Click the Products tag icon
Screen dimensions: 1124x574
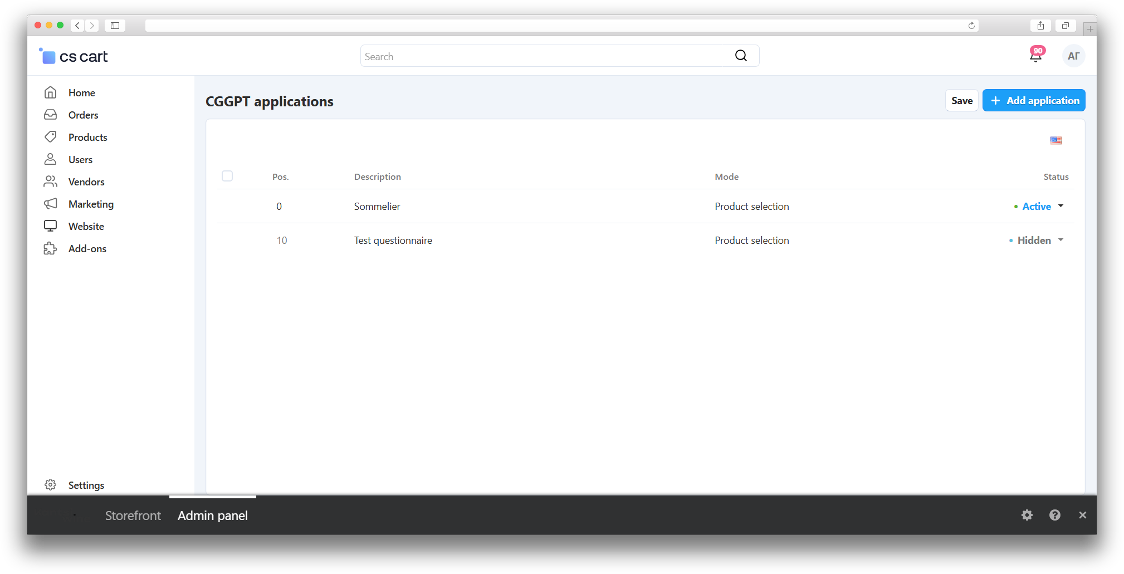click(51, 137)
